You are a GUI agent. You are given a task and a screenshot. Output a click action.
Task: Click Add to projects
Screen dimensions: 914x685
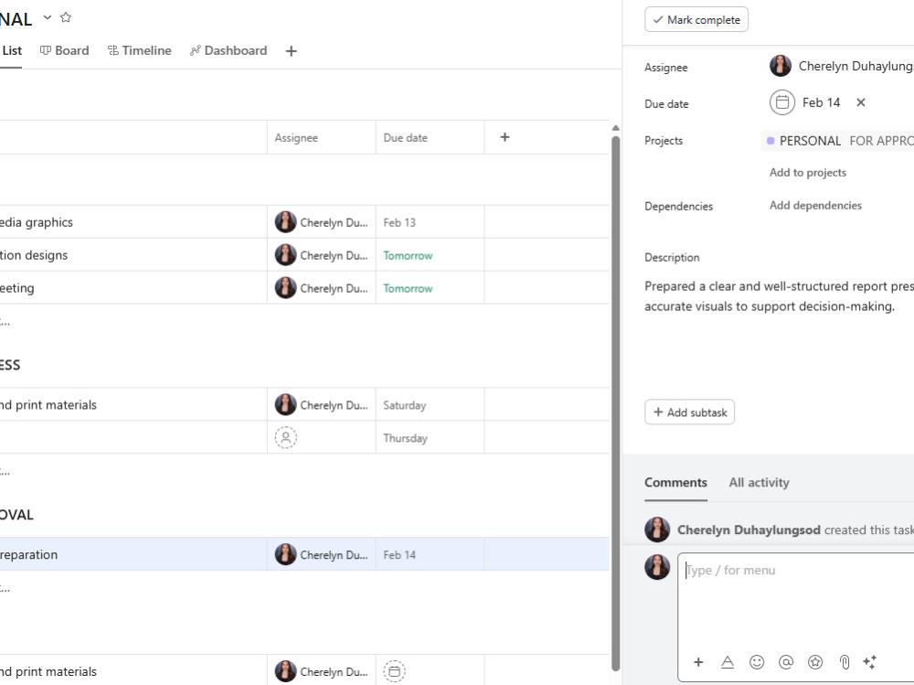click(807, 173)
